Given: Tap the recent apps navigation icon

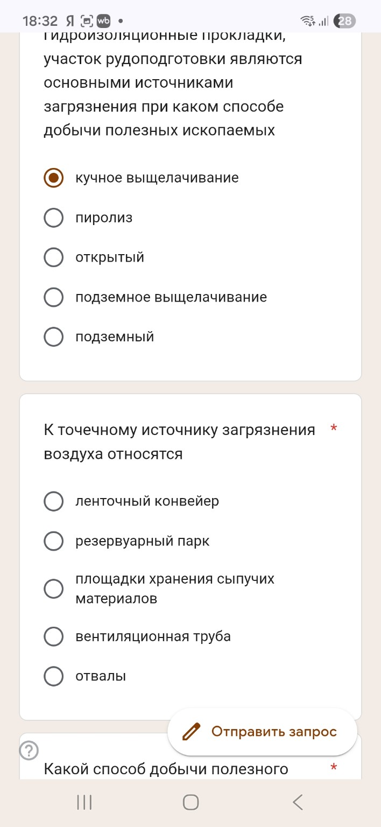Looking at the screenshot, I should [83, 802].
